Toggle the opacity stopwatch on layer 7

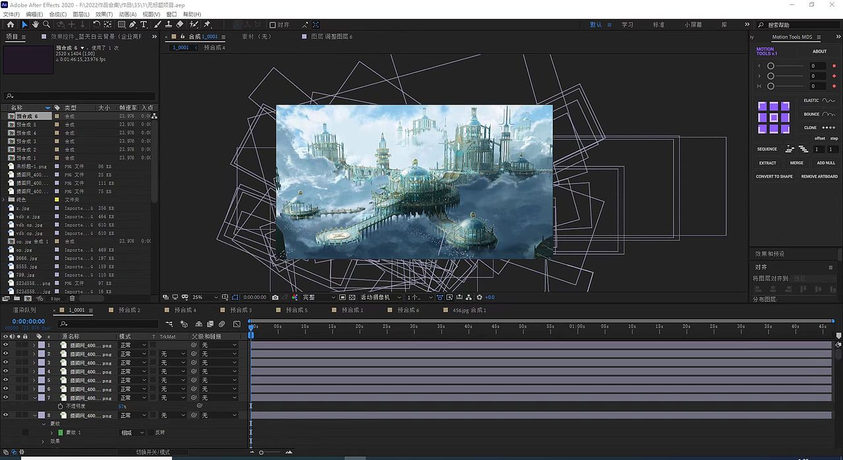click(x=61, y=407)
